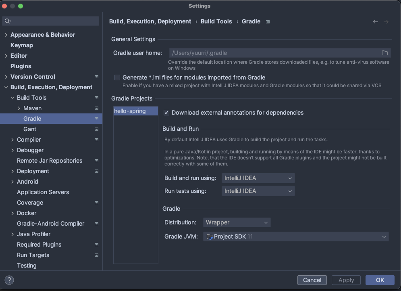Click the Cancel button
This screenshot has width=401, height=291.
point(312,280)
